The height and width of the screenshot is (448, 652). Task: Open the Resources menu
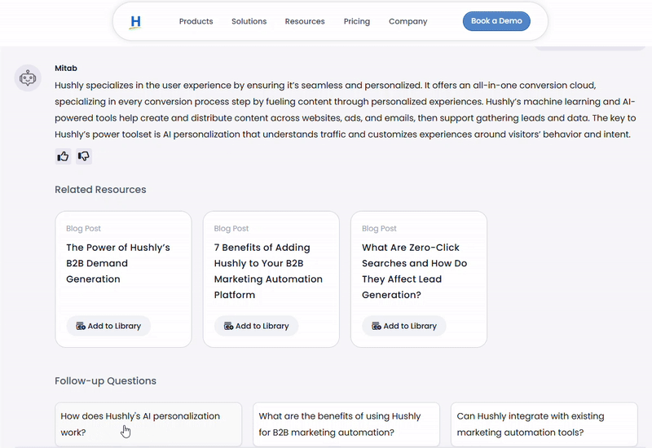point(305,21)
